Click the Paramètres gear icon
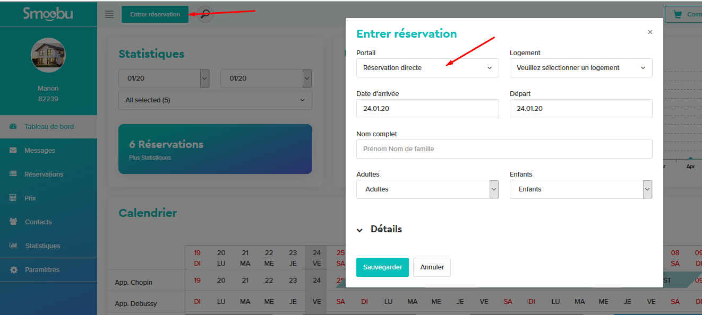 tap(14, 270)
